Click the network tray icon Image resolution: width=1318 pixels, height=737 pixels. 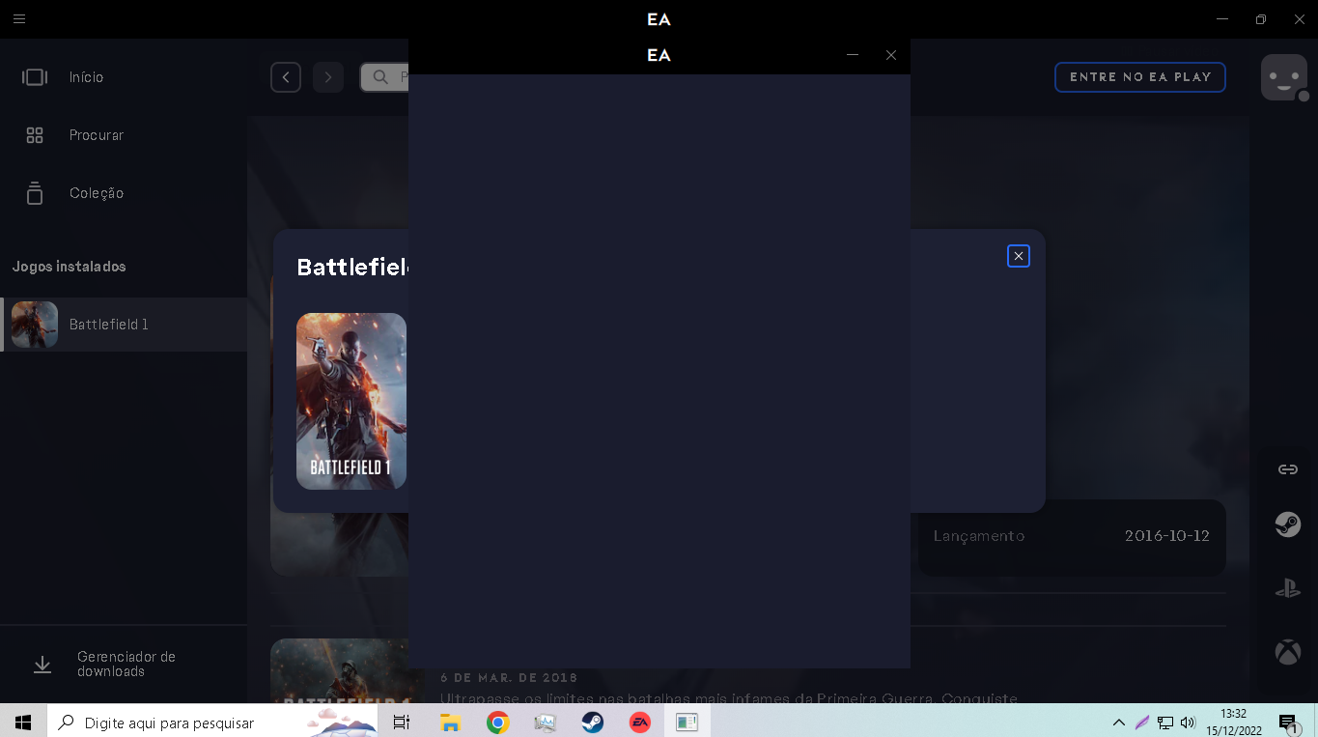pos(1165,722)
